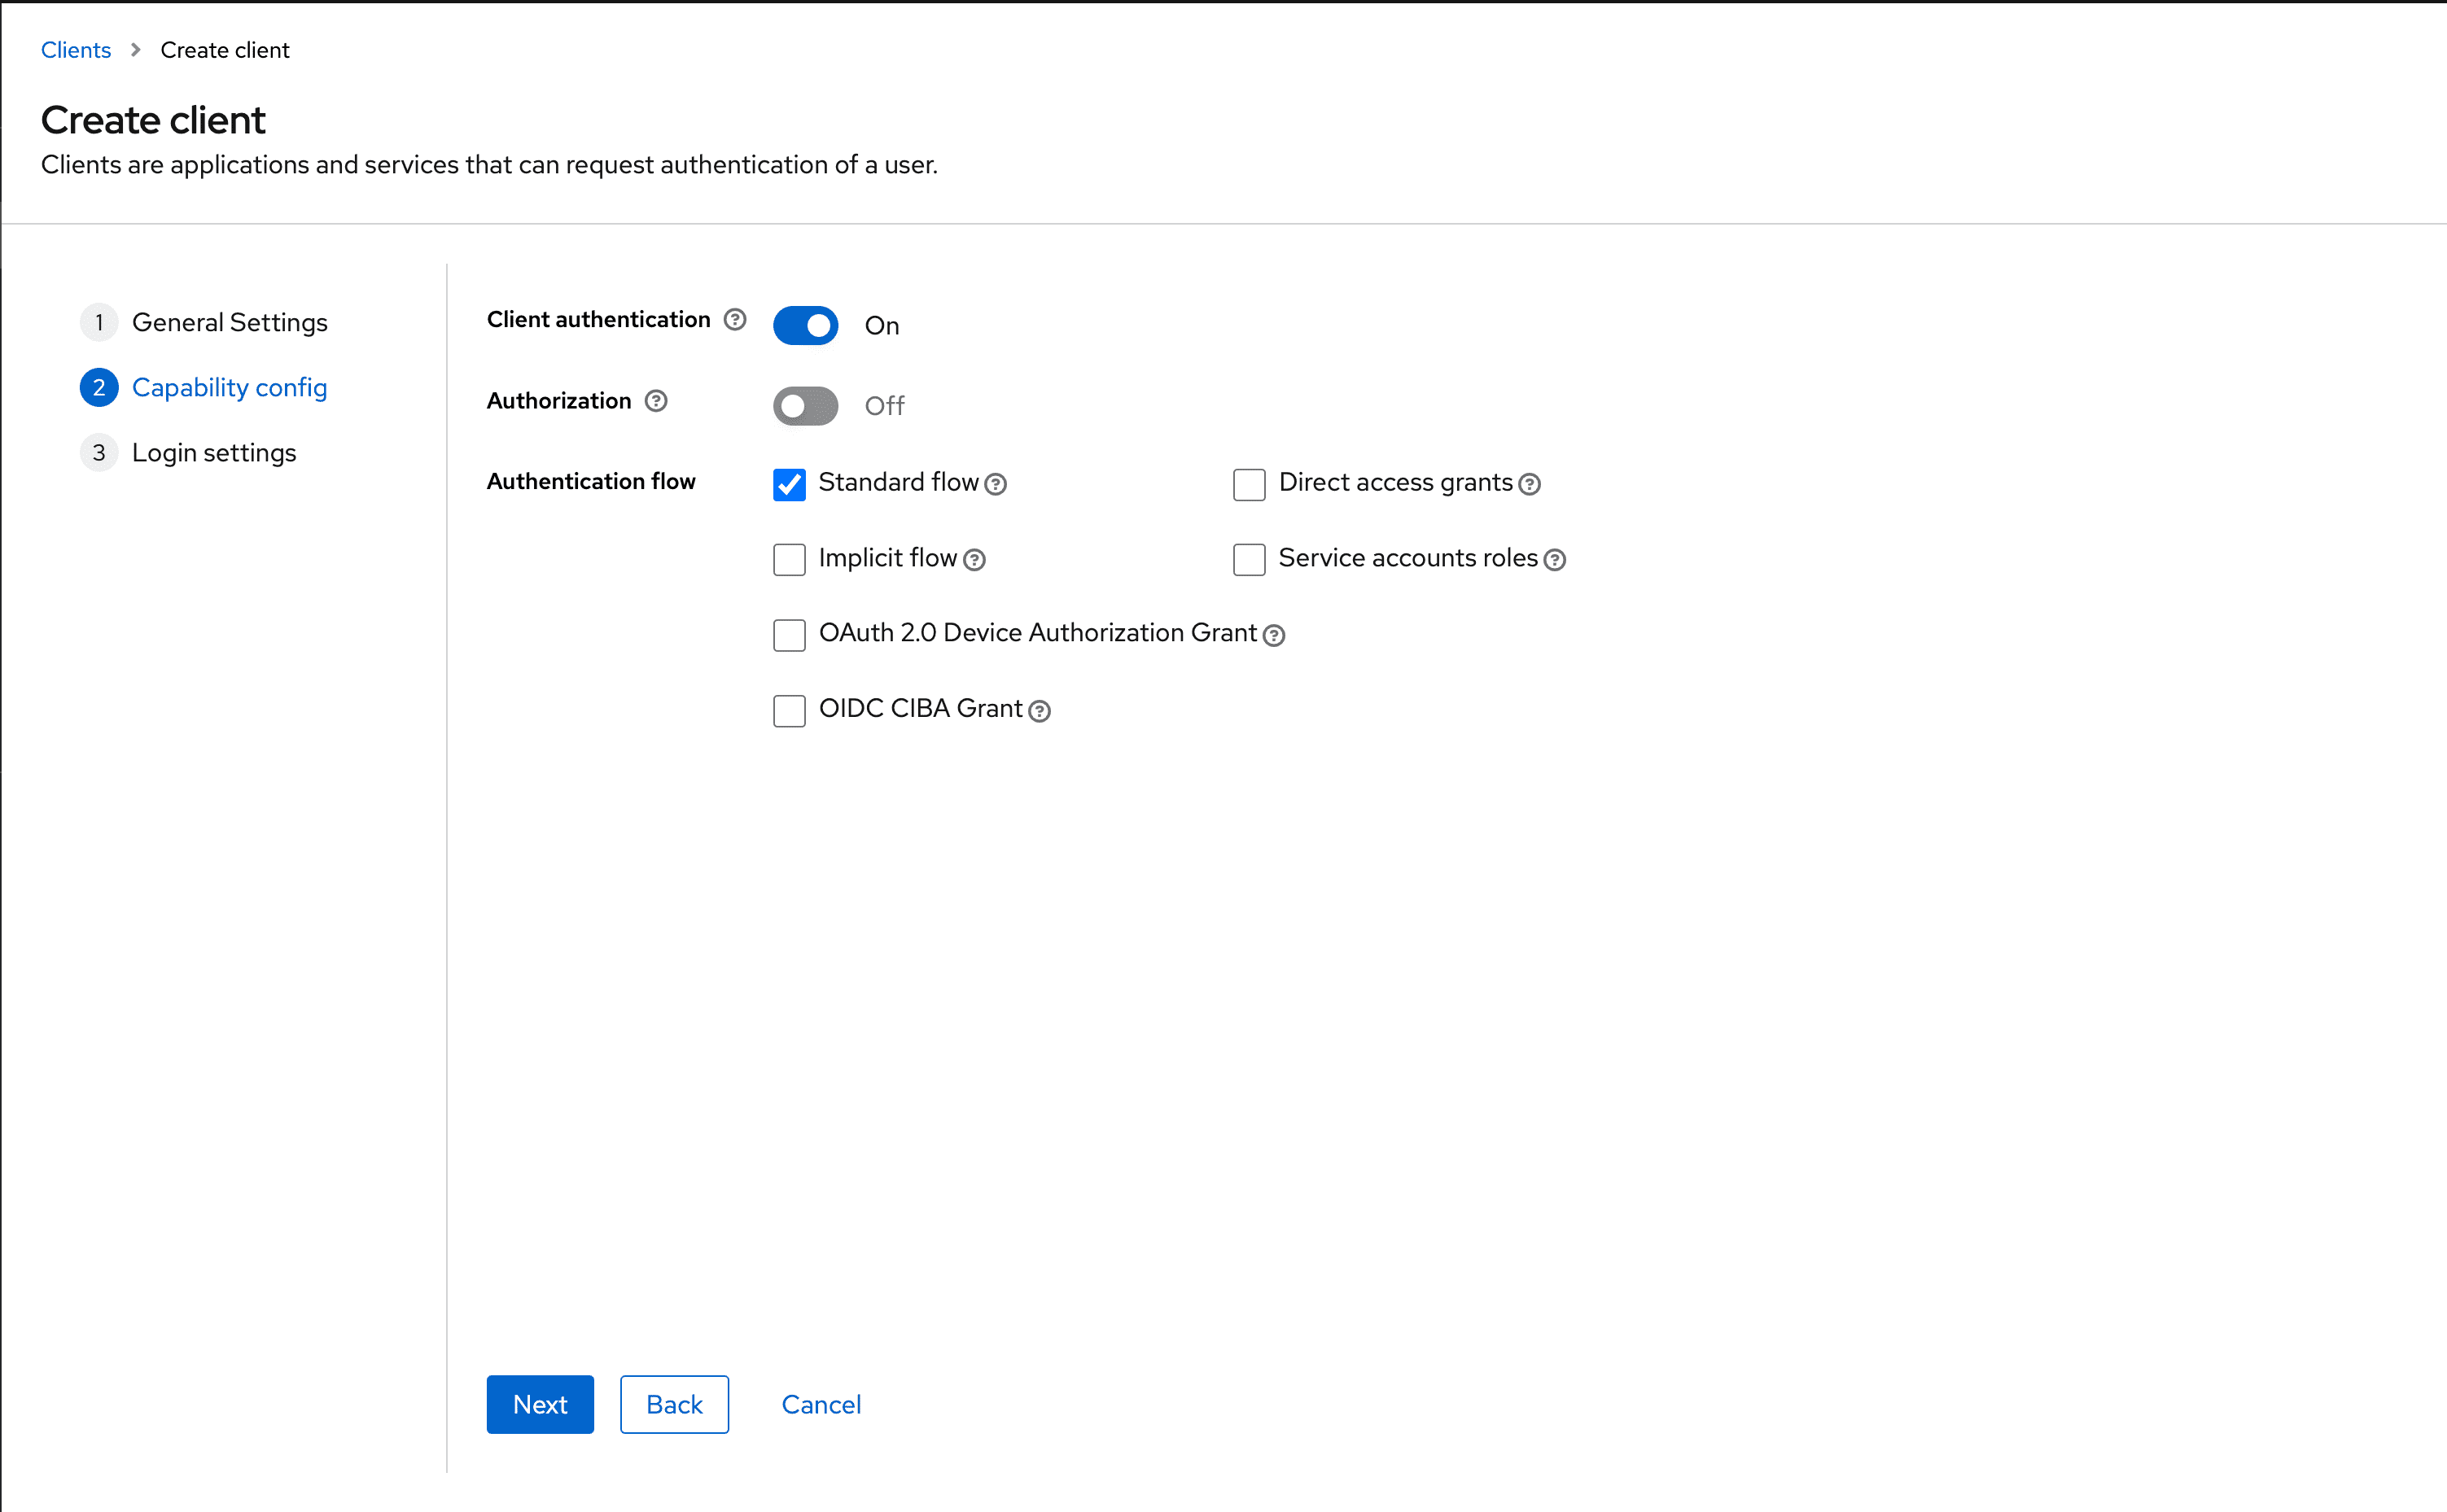This screenshot has width=2447, height=1512.
Task: Uncheck the Standard flow checkbox
Action: pos(789,484)
